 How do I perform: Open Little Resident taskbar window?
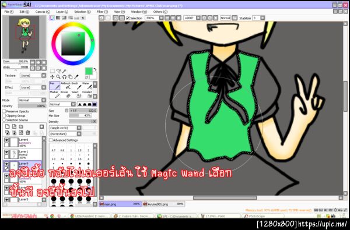(x=90, y=216)
